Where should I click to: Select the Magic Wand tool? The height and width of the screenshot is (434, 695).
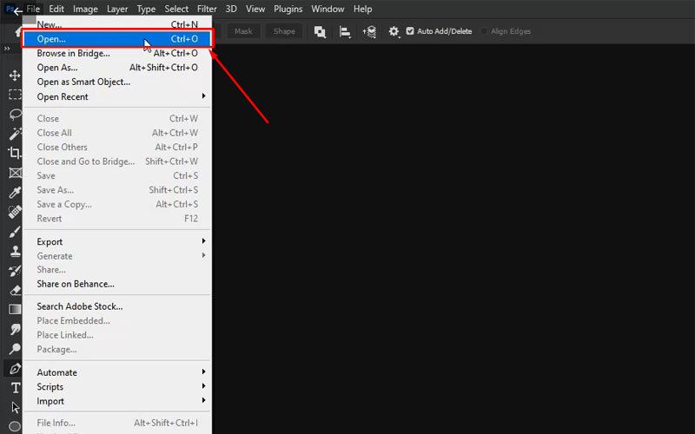pyautogui.click(x=15, y=134)
